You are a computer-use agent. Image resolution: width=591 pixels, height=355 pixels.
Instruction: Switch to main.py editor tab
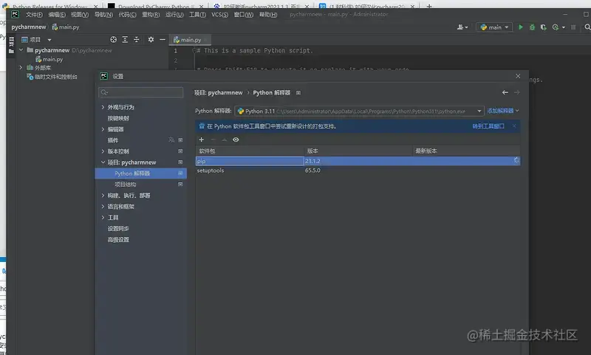point(191,40)
